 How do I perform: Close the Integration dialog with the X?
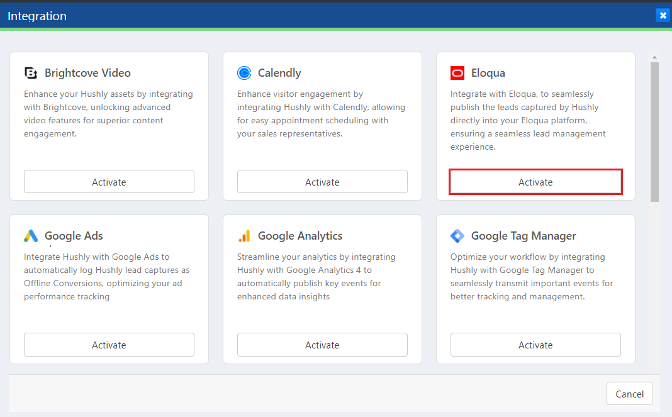pos(663,16)
